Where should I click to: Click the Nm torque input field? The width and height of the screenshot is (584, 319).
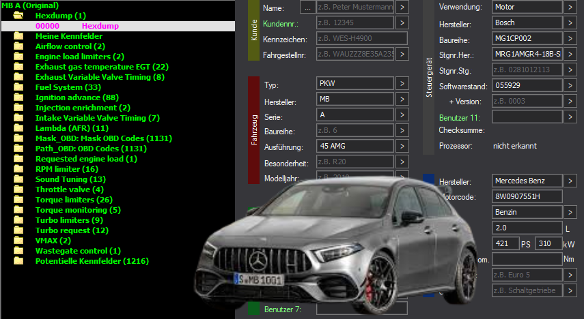pos(527,259)
